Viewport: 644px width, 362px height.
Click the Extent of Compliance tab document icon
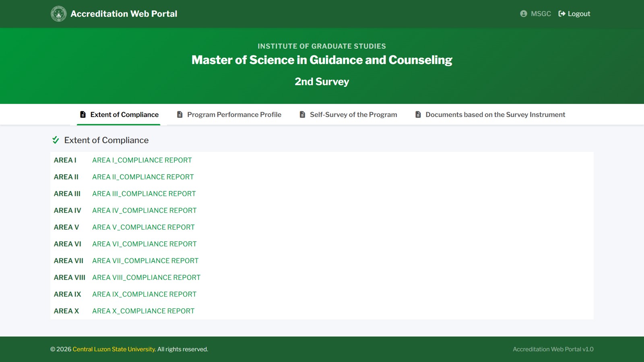tap(83, 115)
